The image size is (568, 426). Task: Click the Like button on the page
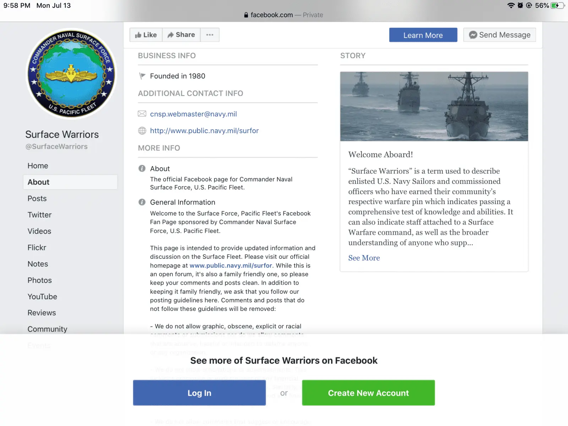pos(146,35)
